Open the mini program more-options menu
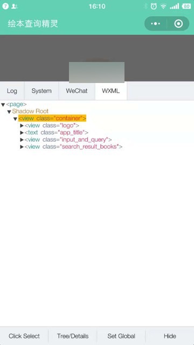 tap(156, 24)
